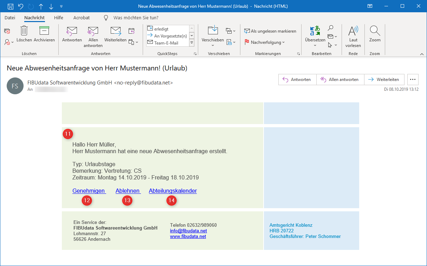Click the 'Was möchten Sie tun?' search field
Image resolution: width=427 pixels, height=266 pixels.
pos(136,18)
